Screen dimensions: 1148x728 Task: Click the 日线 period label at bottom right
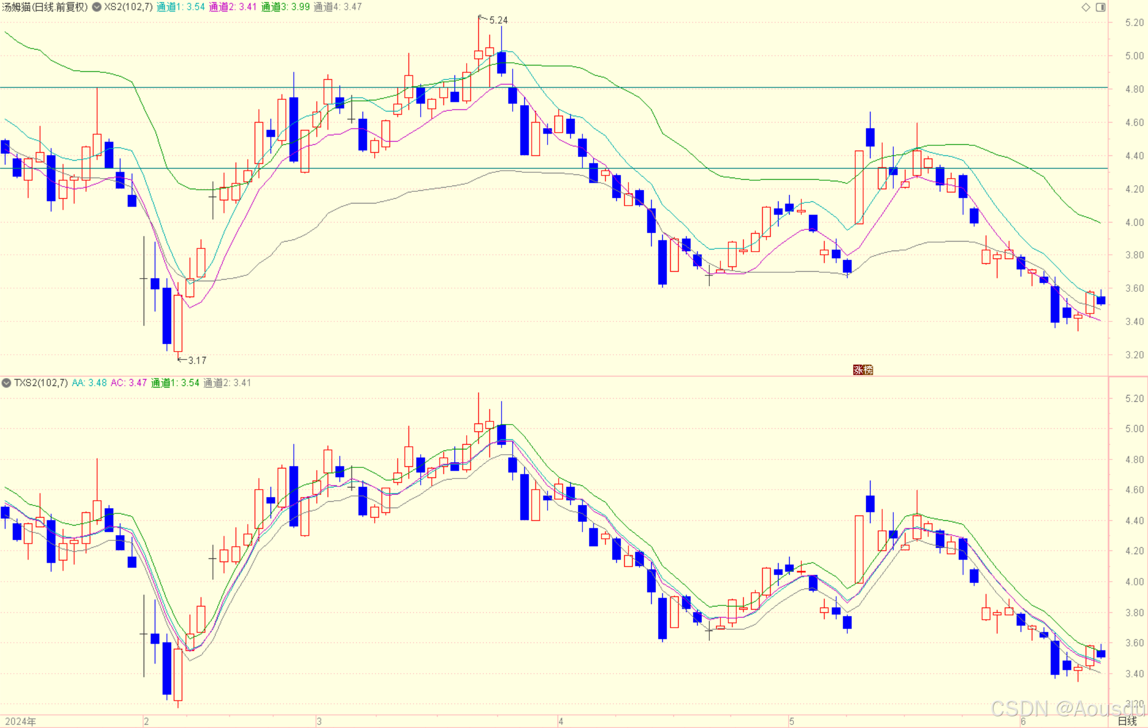pos(1127,721)
